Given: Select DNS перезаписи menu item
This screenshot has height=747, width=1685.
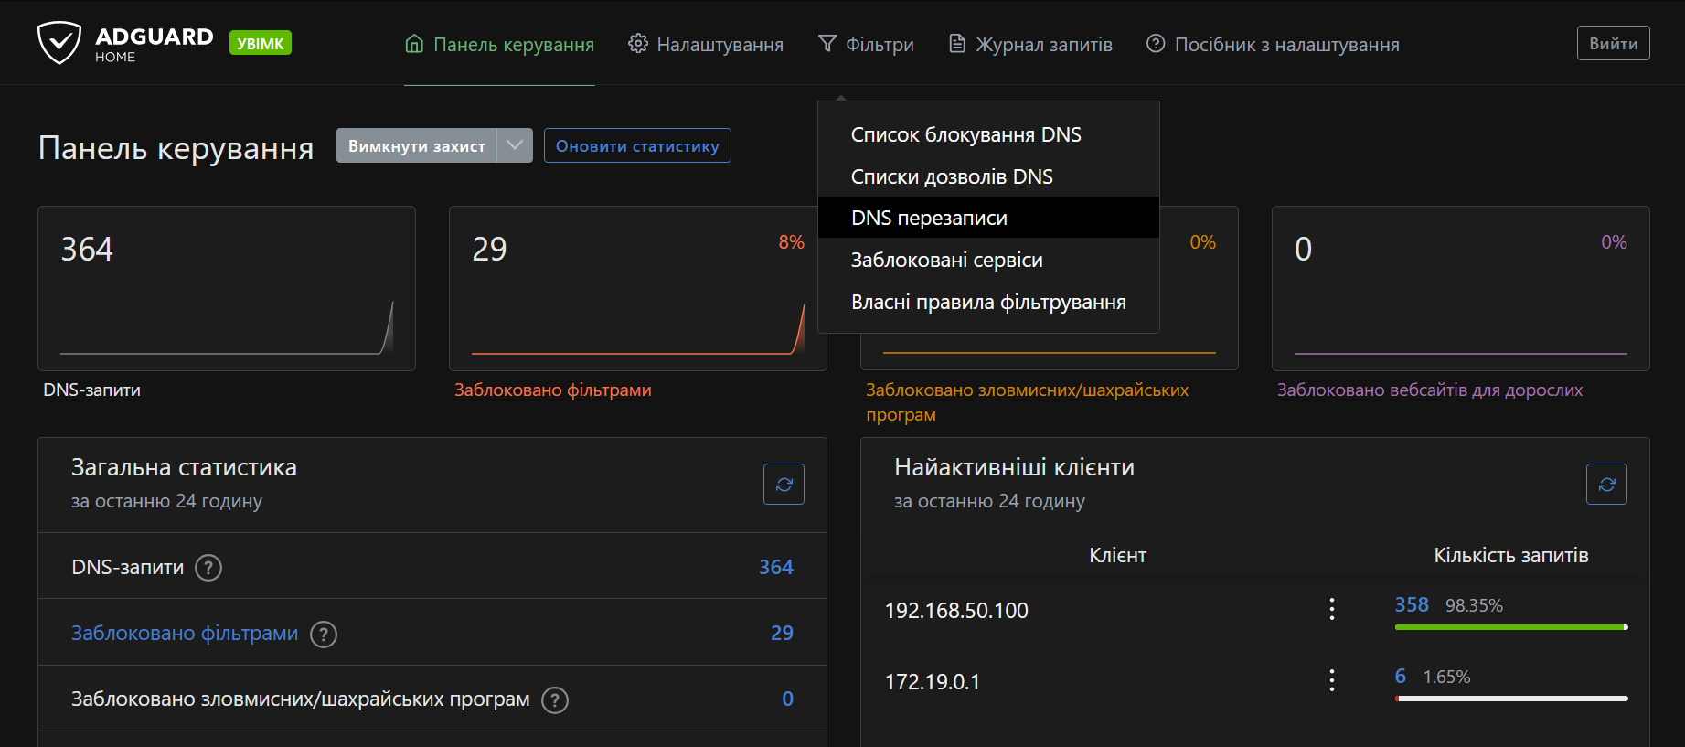Looking at the screenshot, I should tap(988, 218).
